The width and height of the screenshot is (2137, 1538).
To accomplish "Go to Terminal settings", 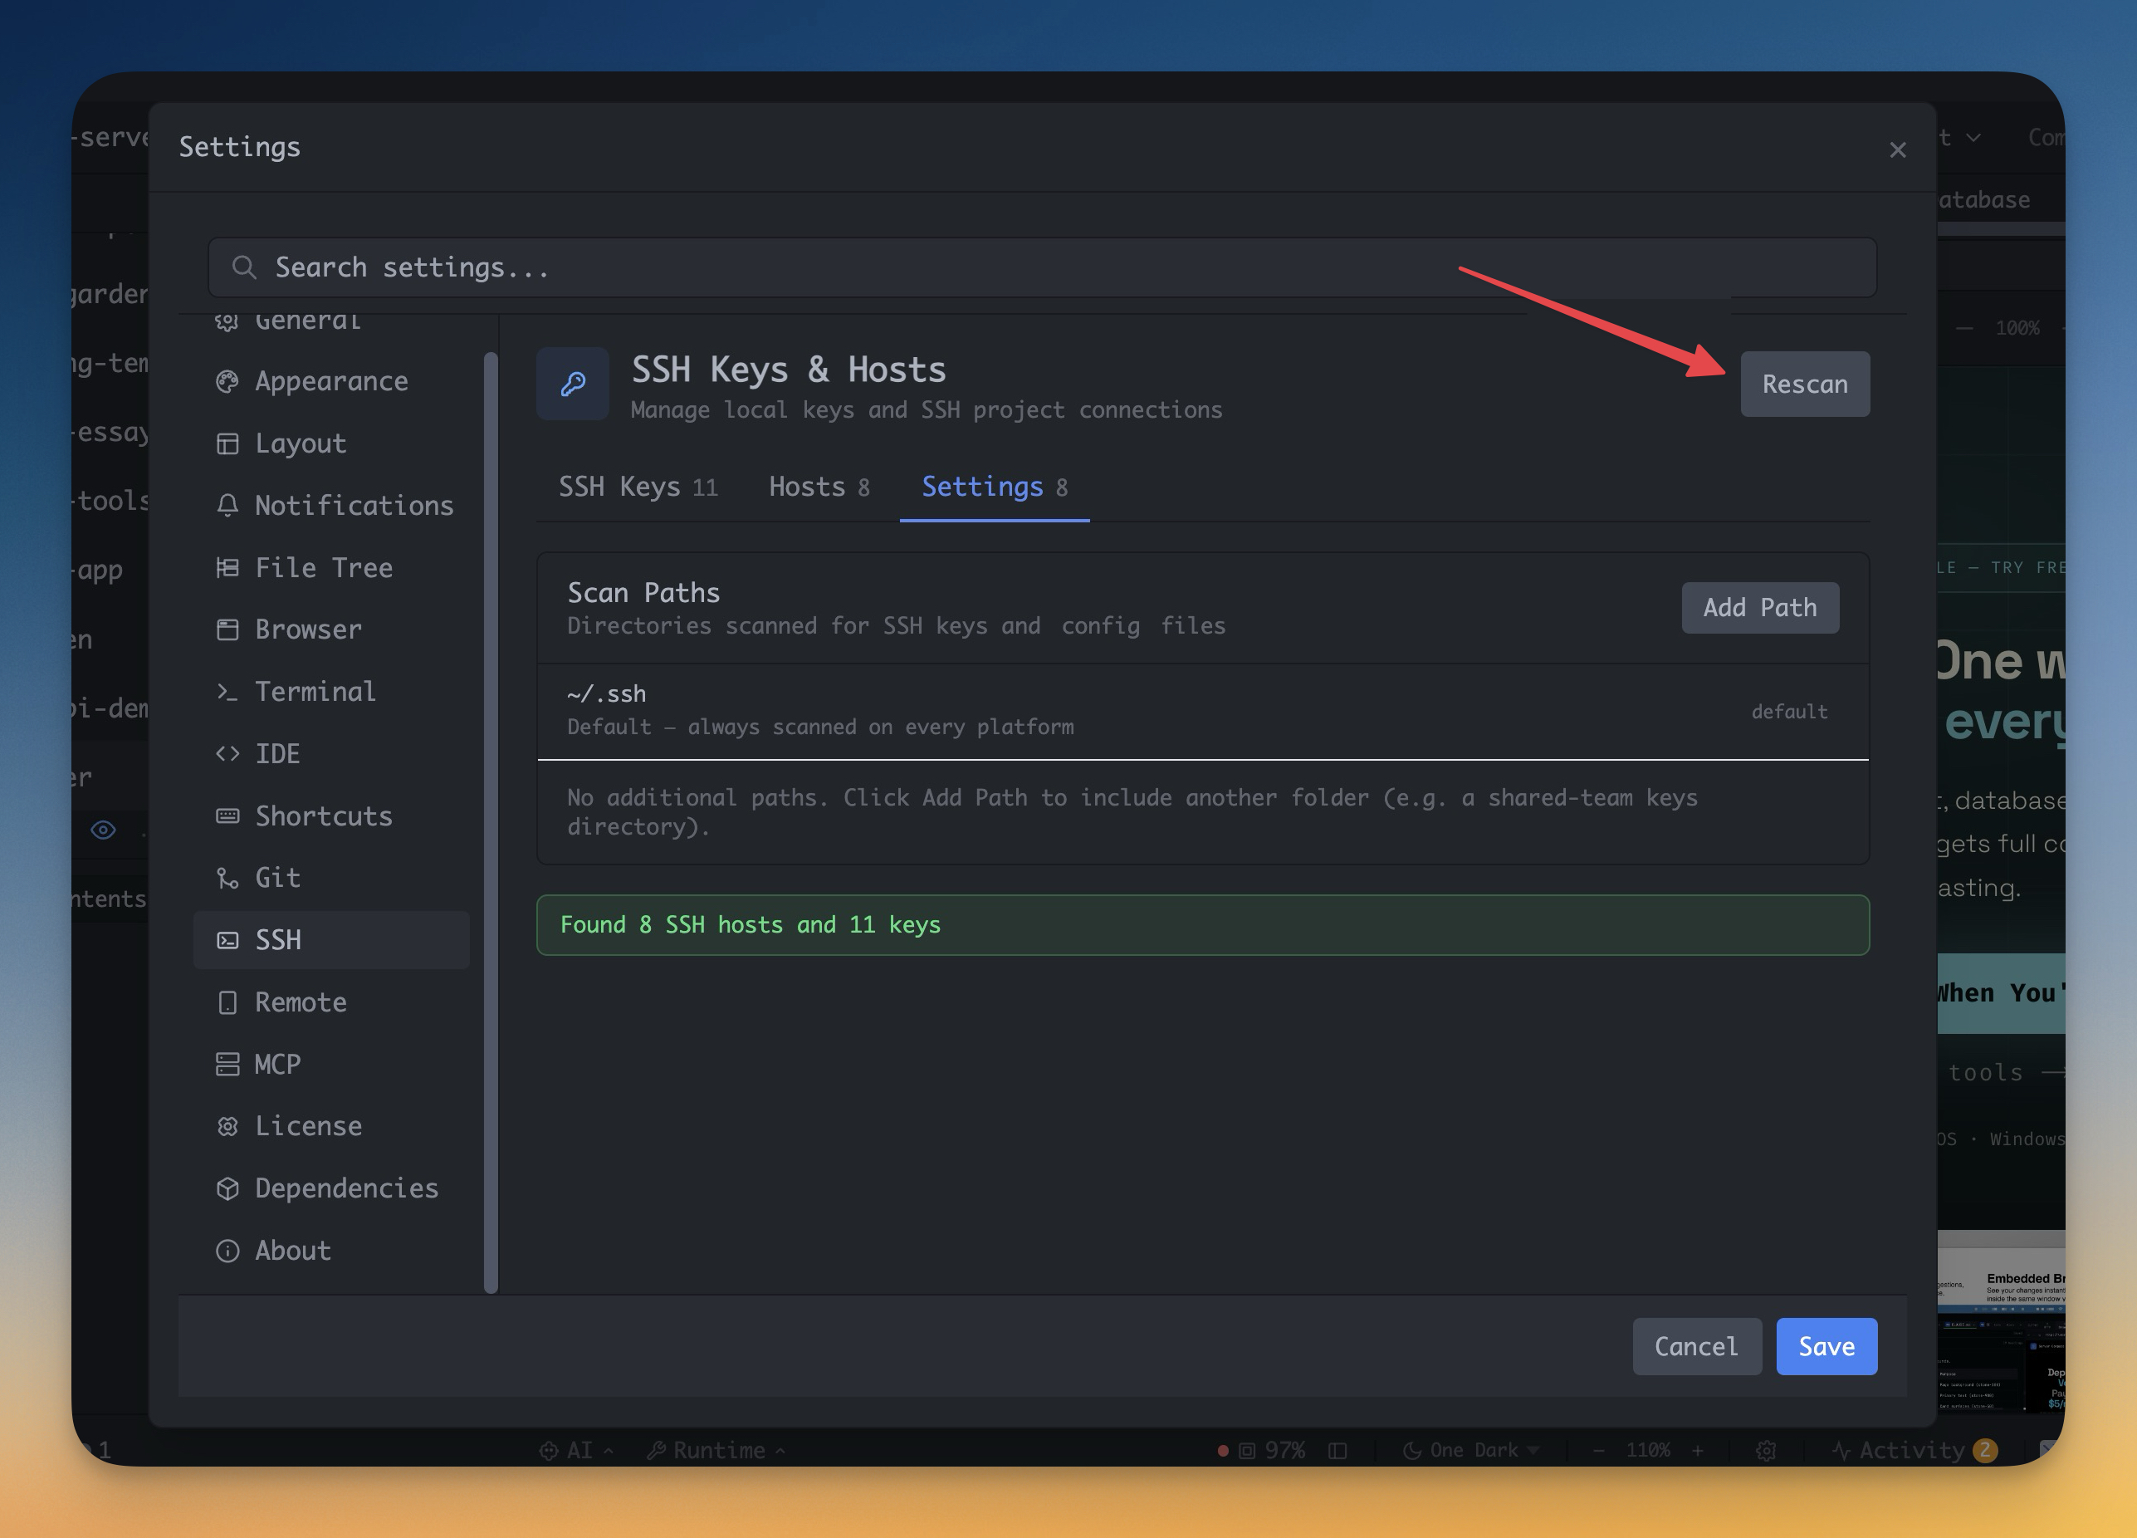I will [x=314, y=692].
